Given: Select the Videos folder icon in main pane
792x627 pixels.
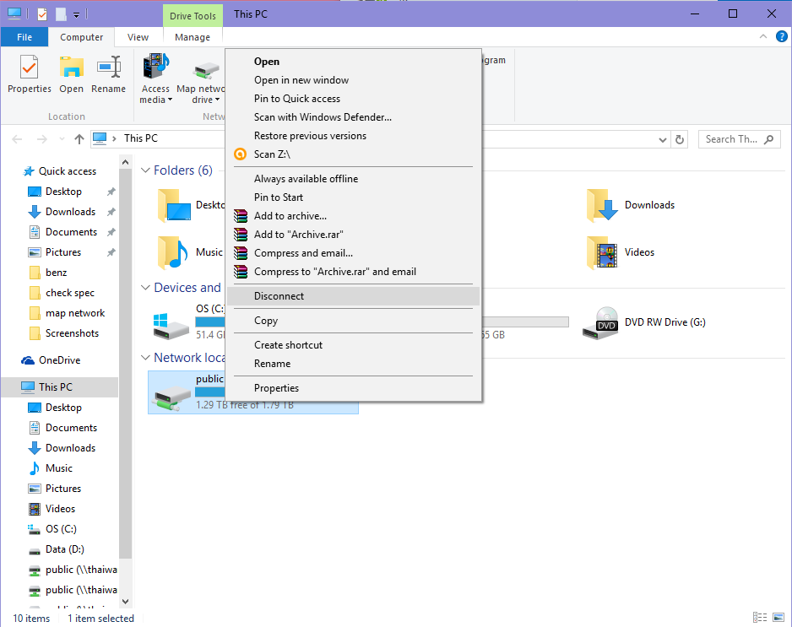Looking at the screenshot, I should pyautogui.click(x=602, y=252).
